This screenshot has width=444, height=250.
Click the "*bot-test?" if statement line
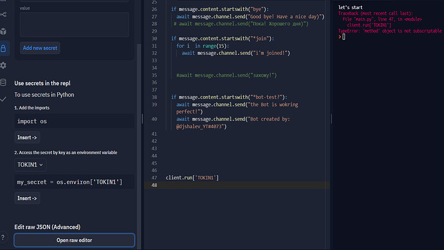pyautogui.click(x=229, y=97)
